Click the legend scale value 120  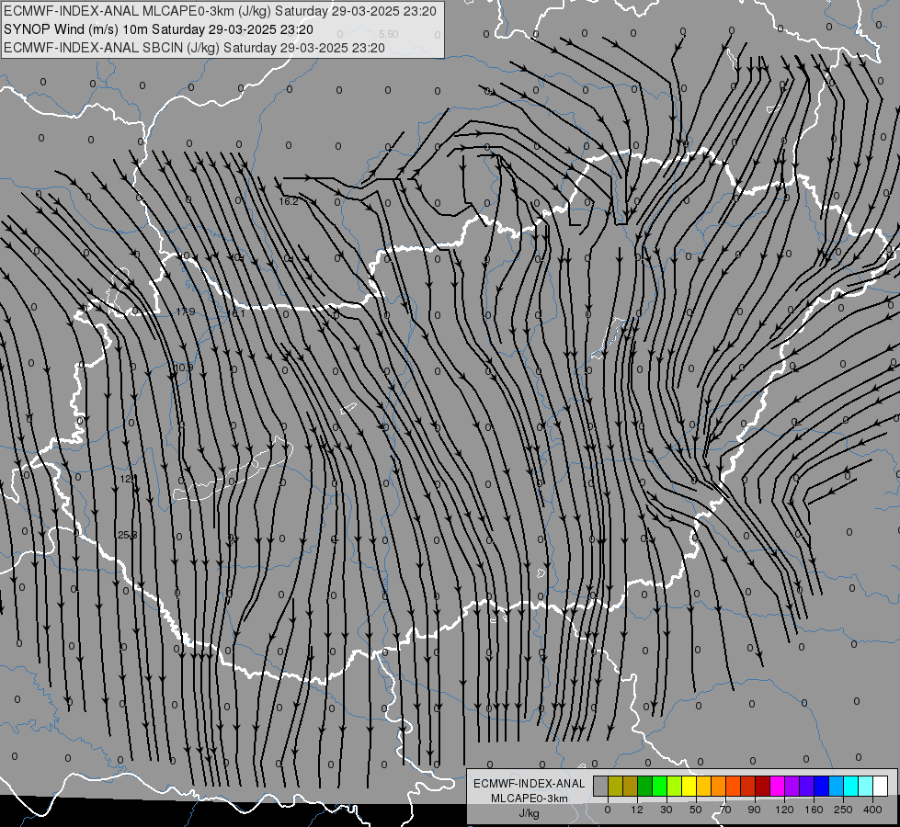click(x=785, y=810)
